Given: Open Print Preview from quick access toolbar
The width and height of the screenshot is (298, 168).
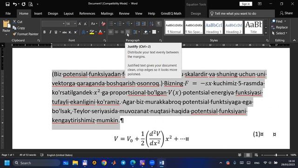Looking at the screenshot, I should 31,4.
